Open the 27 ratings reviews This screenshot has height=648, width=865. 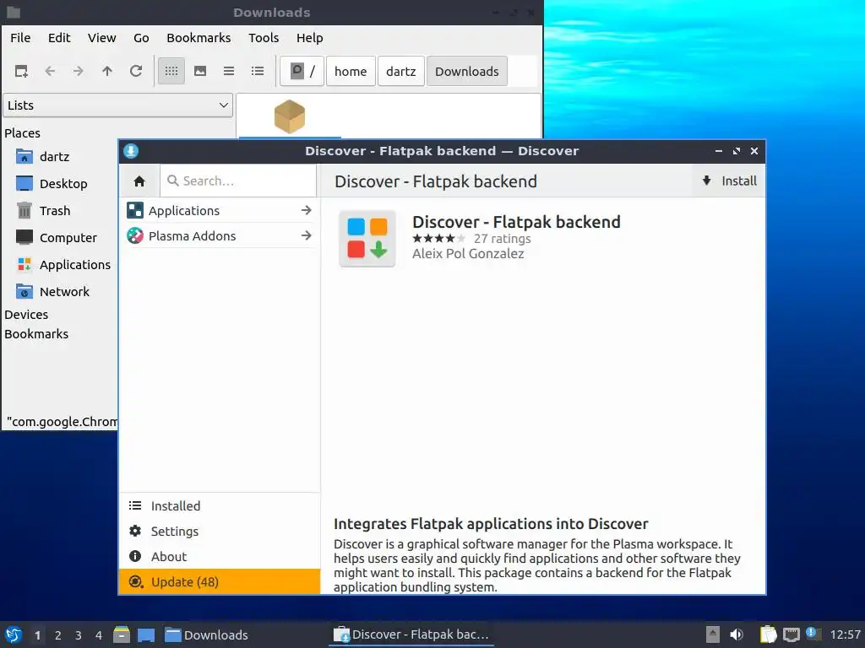click(x=502, y=239)
